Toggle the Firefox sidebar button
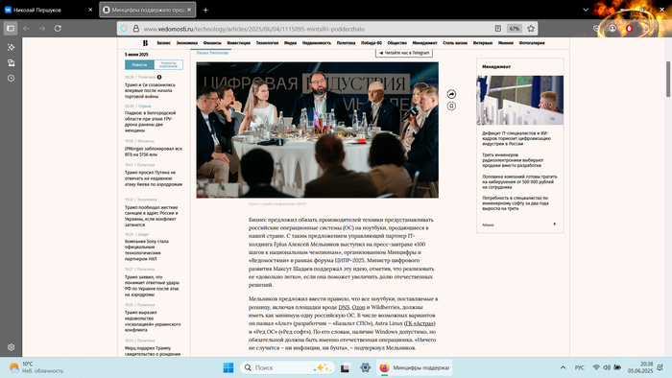 click(x=11, y=28)
